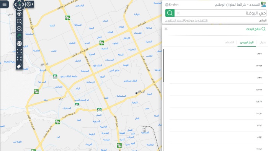
Task: Collapse the toolbar with the triangle arrow
Action: coord(33,4)
